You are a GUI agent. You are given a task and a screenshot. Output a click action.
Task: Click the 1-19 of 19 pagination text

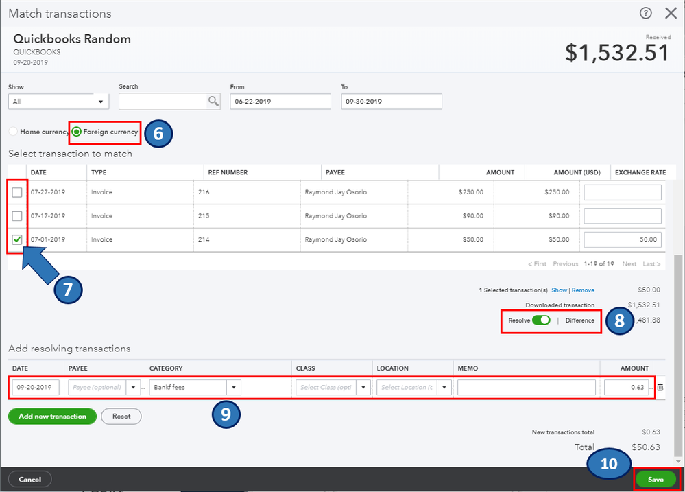pyautogui.click(x=599, y=263)
